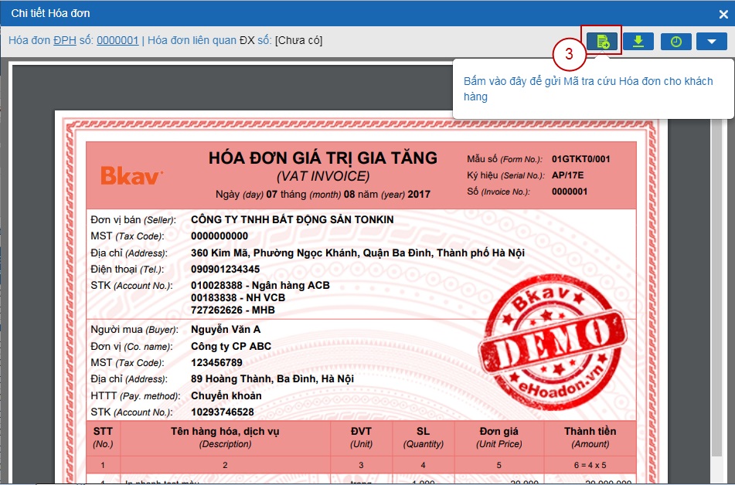This screenshot has height=485, width=735.
Task: Click seller address 360 Kim Mã text
Action: tap(357, 253)
